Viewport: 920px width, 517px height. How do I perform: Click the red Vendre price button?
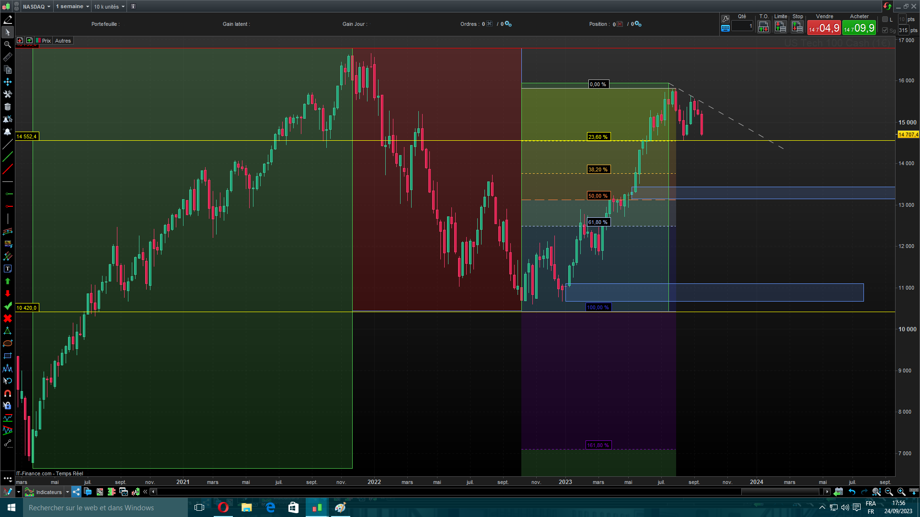point(824,28)
